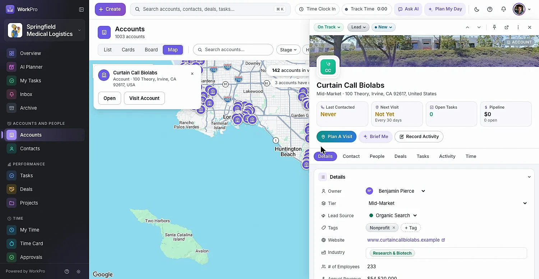This screenshot has width=539, height=279.
Task: Open the Springfield Medical Logistics workspace switcher
Action: 45,30
